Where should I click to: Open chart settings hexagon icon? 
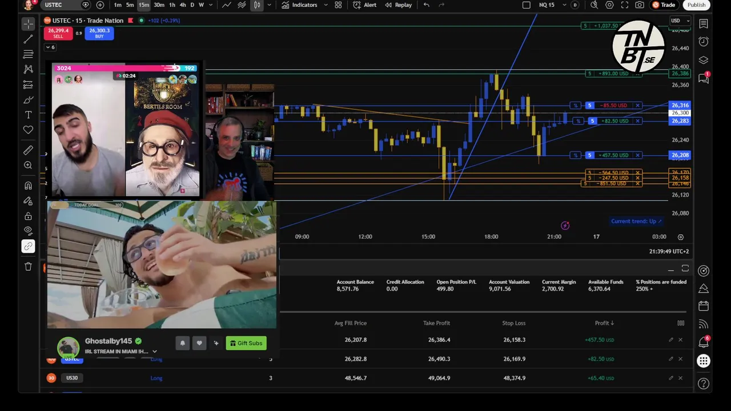[x=609, y=5]
